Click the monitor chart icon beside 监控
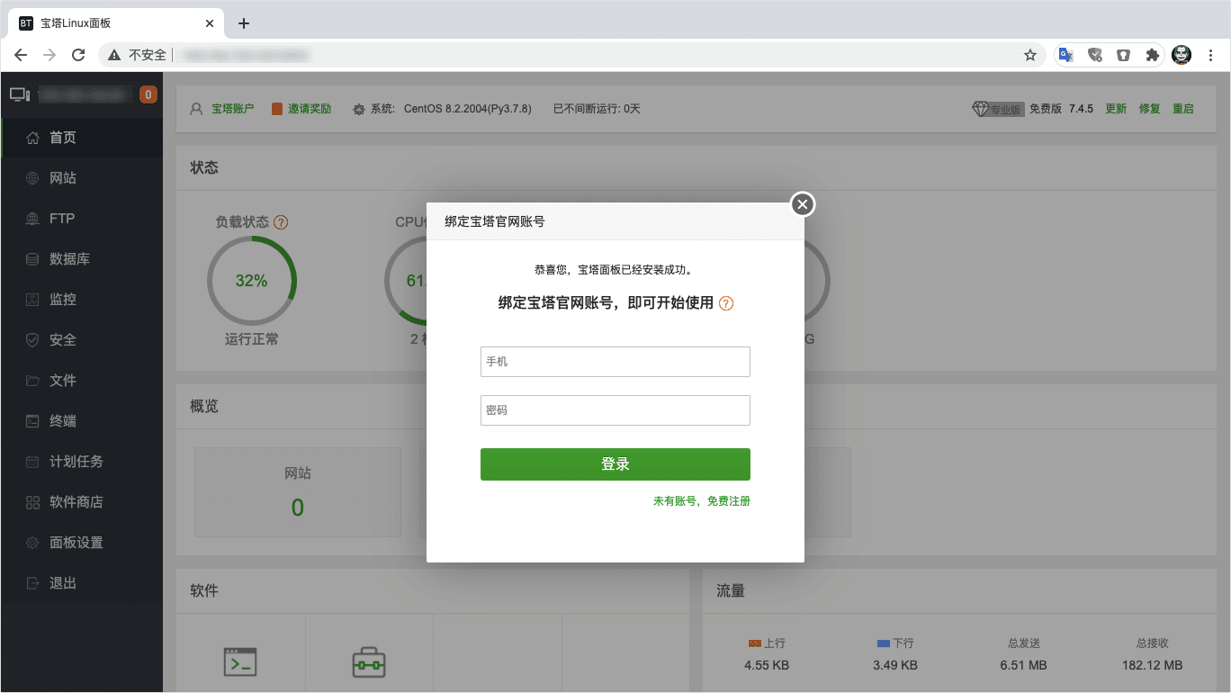The width and height of the screenshot is (1231, 693). click(32, 300)
